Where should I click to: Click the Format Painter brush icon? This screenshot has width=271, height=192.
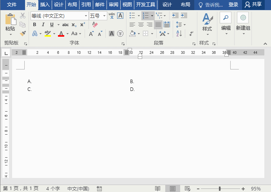[x=23, y=34]
